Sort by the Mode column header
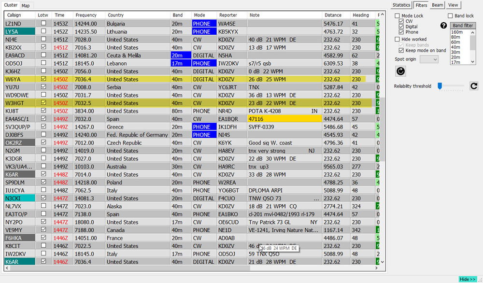Viewport: 483px width, 283px height. coord(204,15)
